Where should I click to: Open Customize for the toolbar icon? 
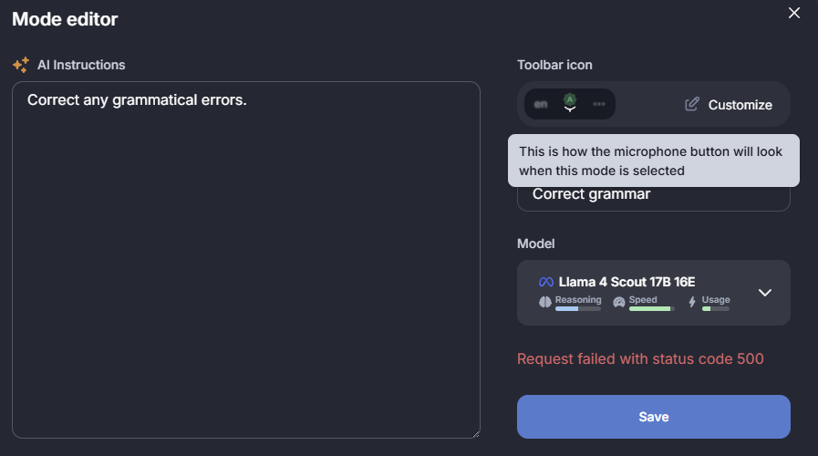729,104
